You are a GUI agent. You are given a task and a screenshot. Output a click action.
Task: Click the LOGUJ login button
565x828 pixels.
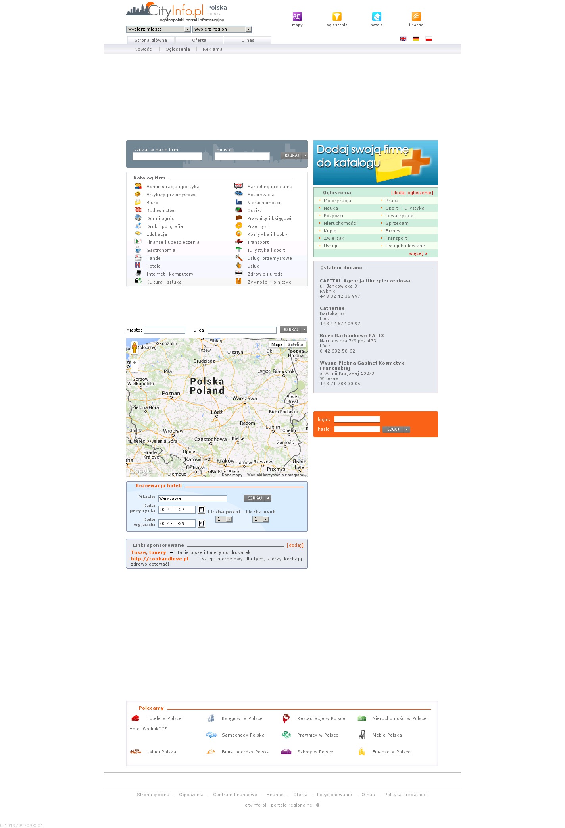click(396, 429)
